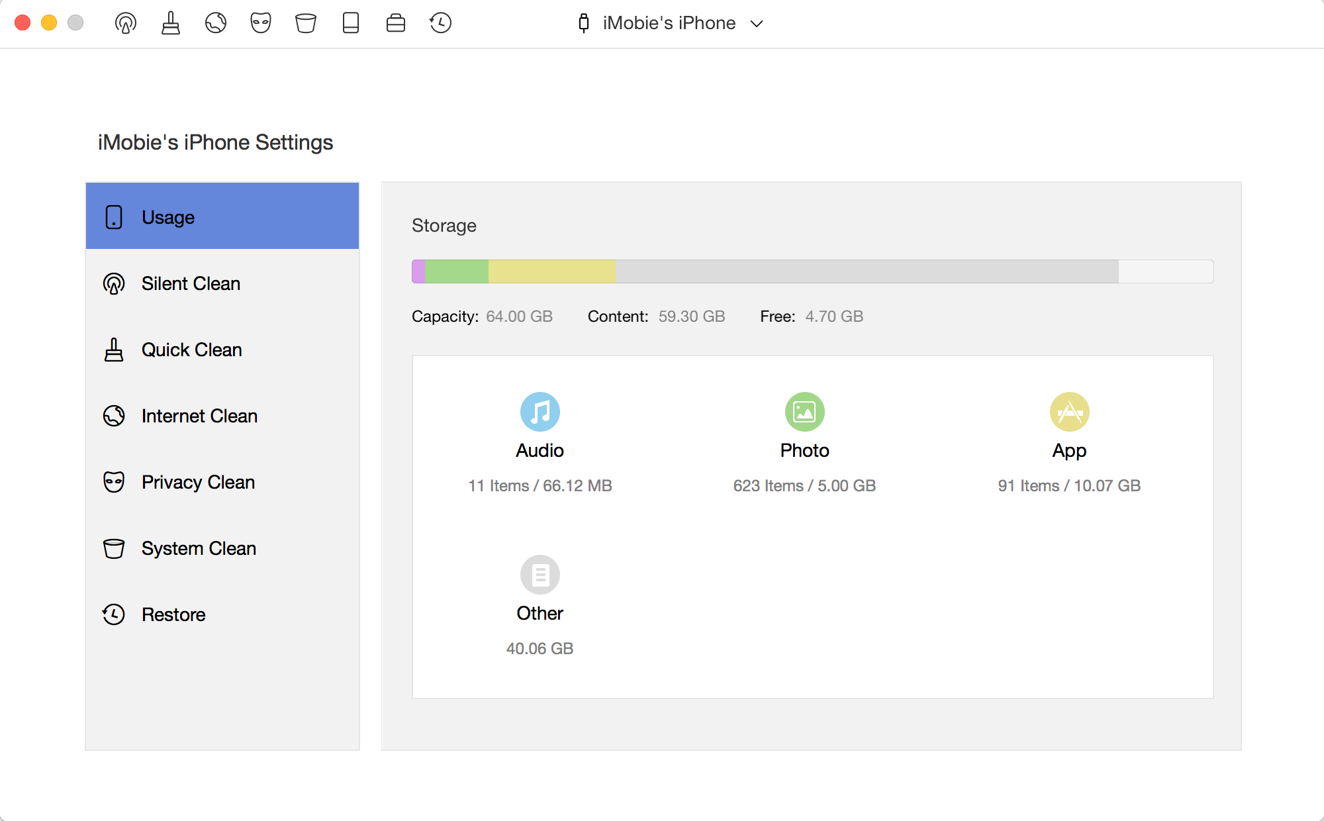1324x821 pixels.
Task: Choose Privacy Clean sidebar item
Action: pyautogui.click(x=222, y=482)
